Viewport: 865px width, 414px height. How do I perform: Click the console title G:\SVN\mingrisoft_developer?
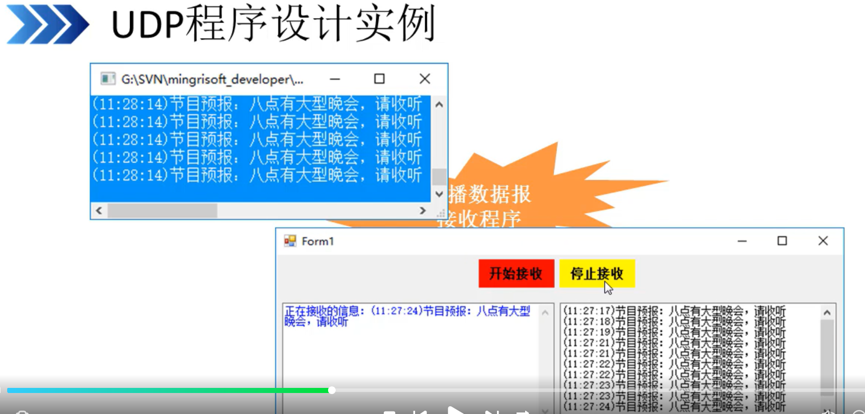pyautogui.click(x=212, y=79)
